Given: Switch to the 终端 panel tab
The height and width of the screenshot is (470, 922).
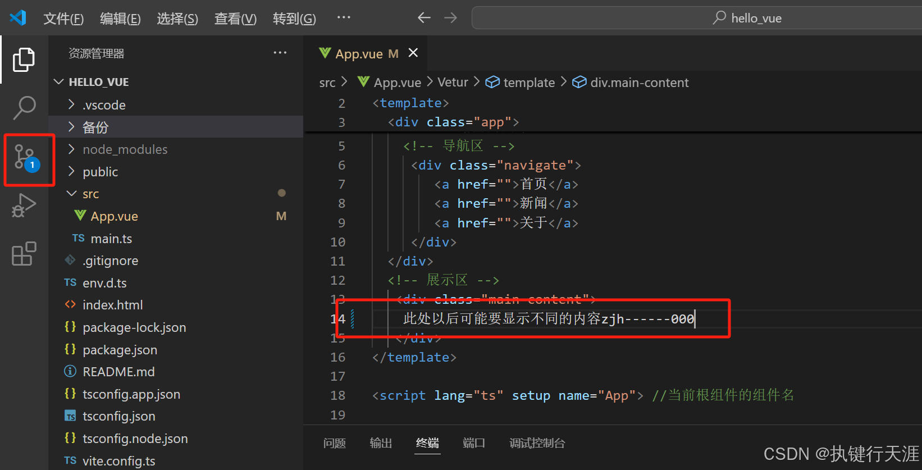Looking at the screenshot, I should click(x=427, y=443).
